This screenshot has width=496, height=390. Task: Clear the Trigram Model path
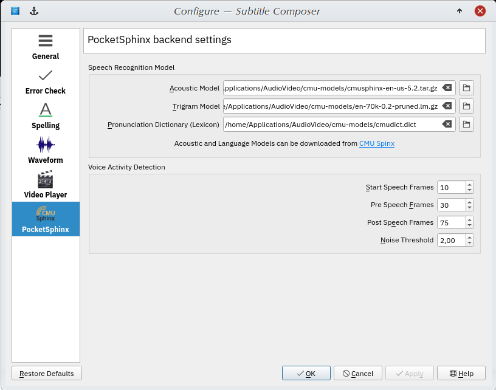447,106
